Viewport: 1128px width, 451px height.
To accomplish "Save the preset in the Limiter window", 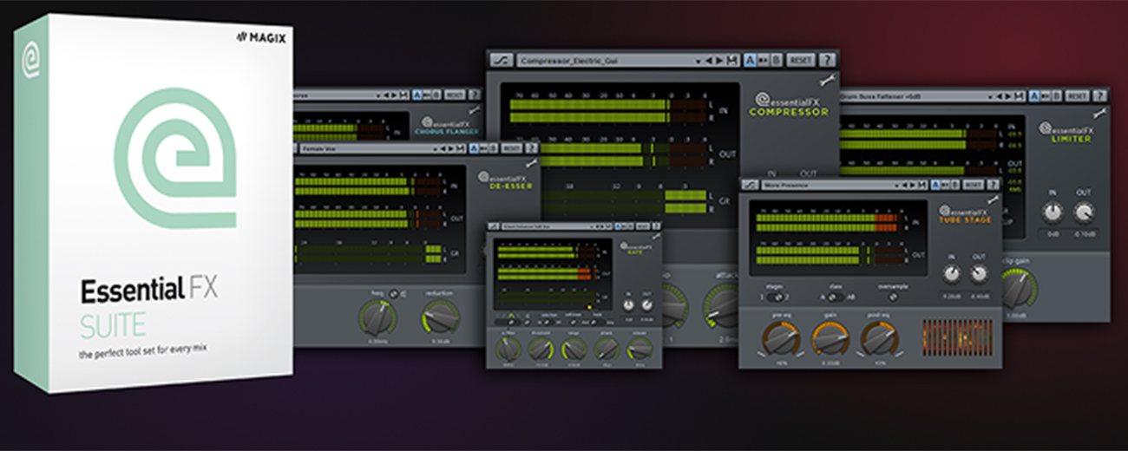I will (x=1019, y=96).
